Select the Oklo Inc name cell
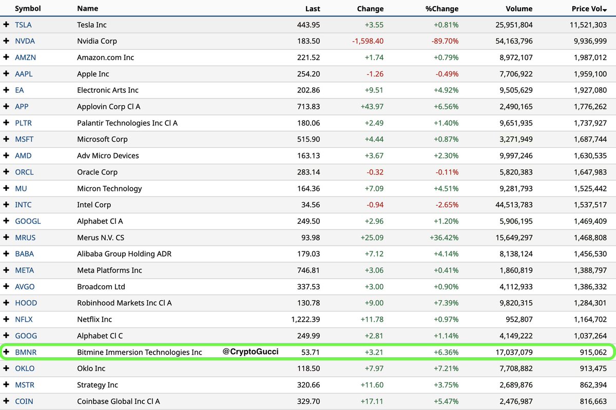This screenshot has width=616, height=410. [91, 368]
